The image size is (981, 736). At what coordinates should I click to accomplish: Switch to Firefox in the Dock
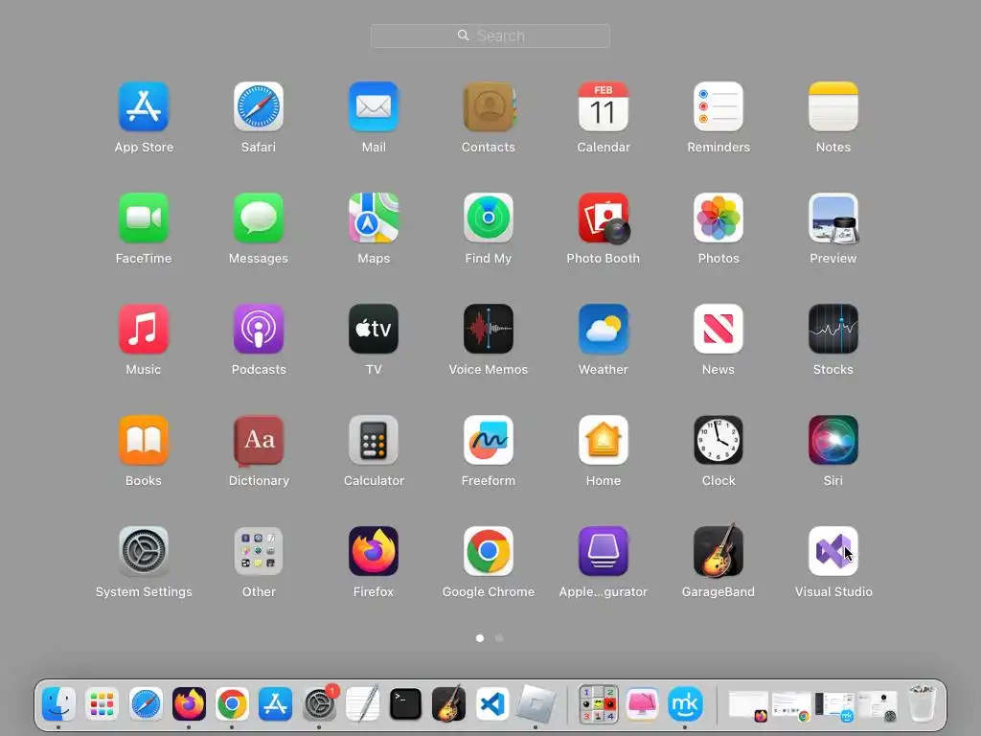[189, 704]
